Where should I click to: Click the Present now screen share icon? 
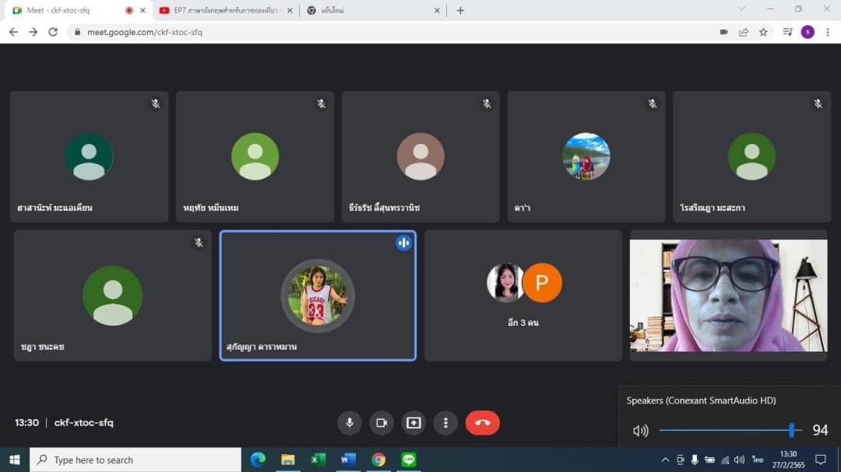[x=413, y=423]
